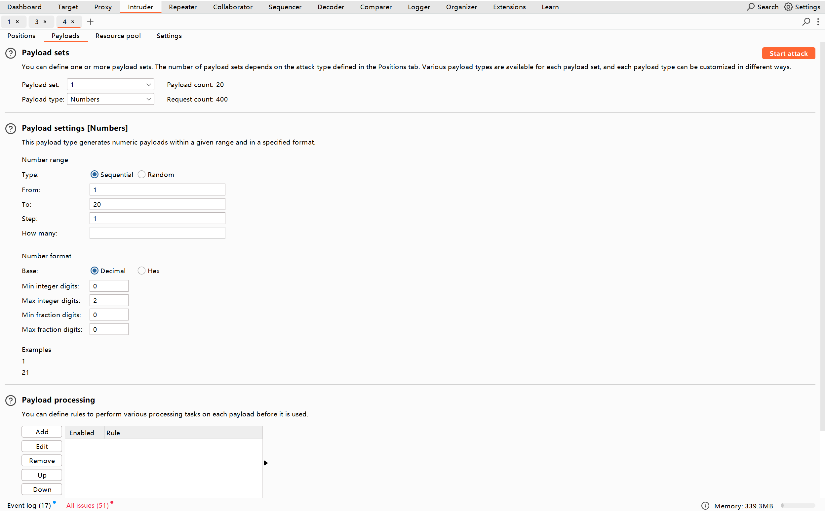Close Intruder tab 4
The height and width of the screenshot is (511, 825).
pyautogui.click(x=73, y=21)
